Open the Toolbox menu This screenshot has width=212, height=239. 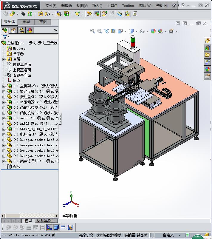click(x=128, y=6)
